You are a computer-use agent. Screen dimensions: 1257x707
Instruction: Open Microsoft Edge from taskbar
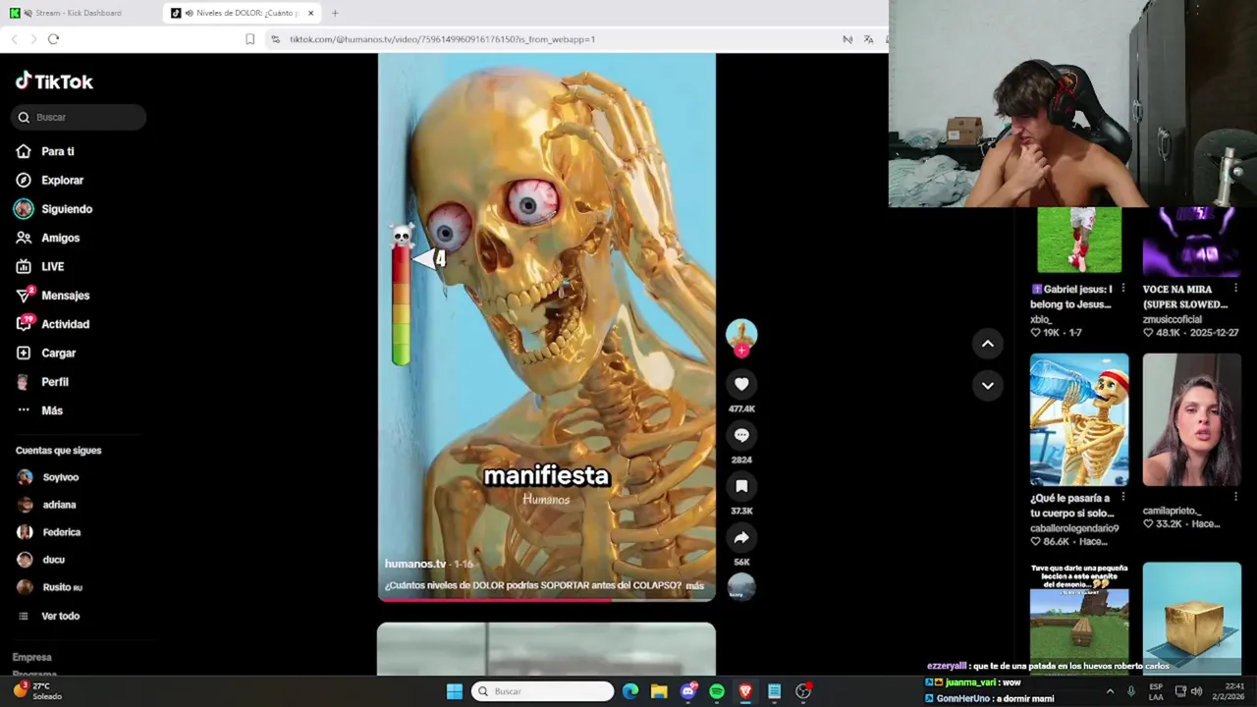630,691
